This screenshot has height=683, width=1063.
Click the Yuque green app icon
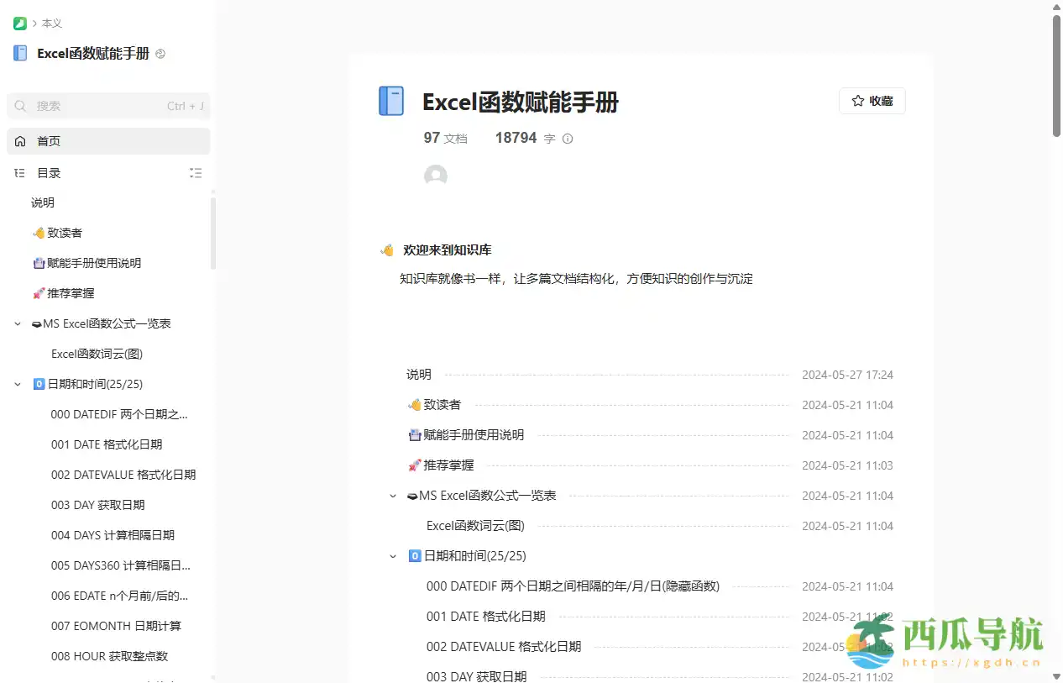click(18, 23)
